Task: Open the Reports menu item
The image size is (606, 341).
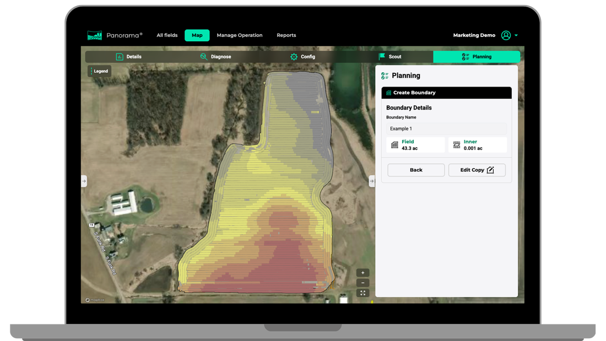Action: click(x=286, y=35)
